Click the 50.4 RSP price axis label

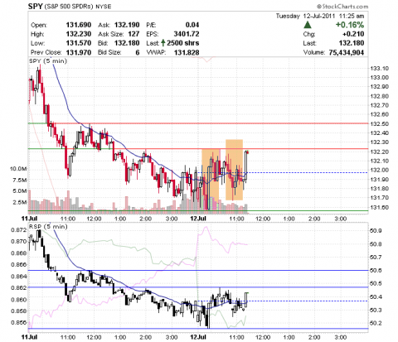point(376,297)
